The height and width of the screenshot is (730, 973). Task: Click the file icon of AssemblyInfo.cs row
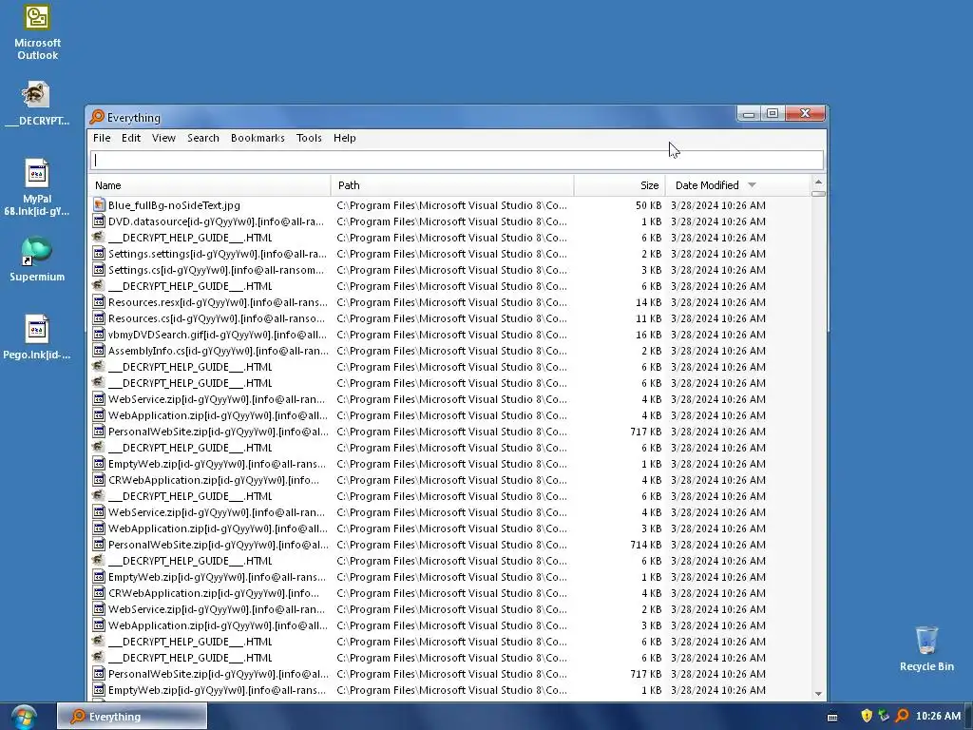click(x=99, y=350)
